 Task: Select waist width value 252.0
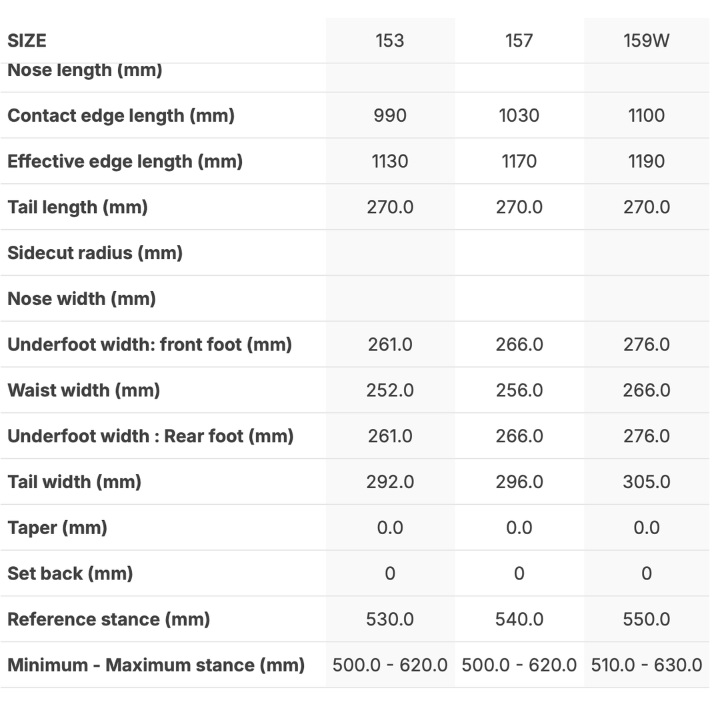pos(390,390)
